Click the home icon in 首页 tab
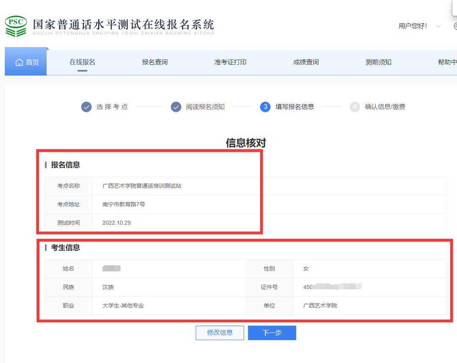 click(x=19, y=63)
